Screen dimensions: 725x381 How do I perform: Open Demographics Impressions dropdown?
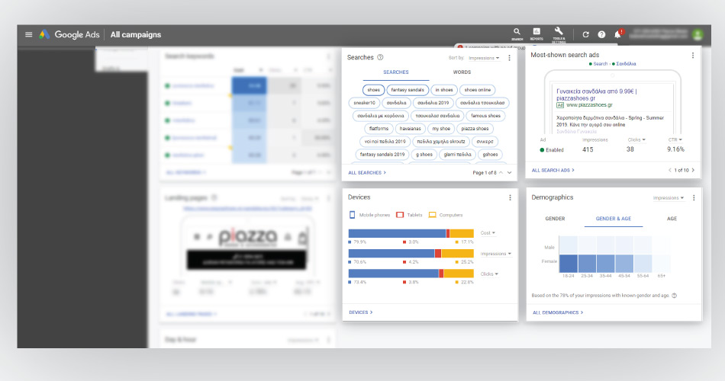coord(668,197)
